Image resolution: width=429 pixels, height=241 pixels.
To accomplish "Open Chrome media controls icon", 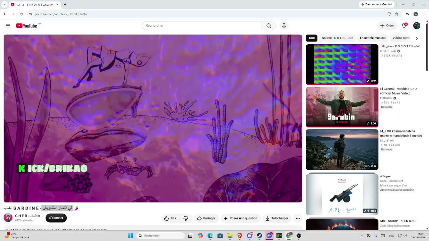I will [x=408, y=14].
